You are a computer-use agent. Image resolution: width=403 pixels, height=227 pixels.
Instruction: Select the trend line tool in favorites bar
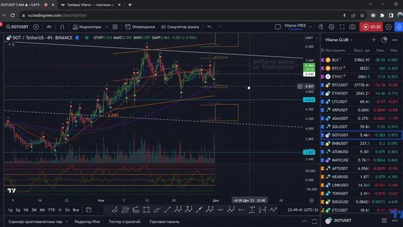pos(167,210)
